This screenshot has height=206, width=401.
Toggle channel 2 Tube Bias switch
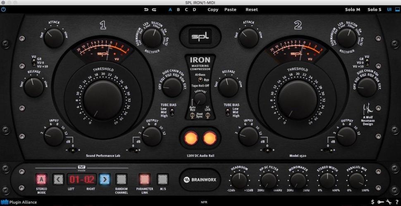(x=228, y=112)
